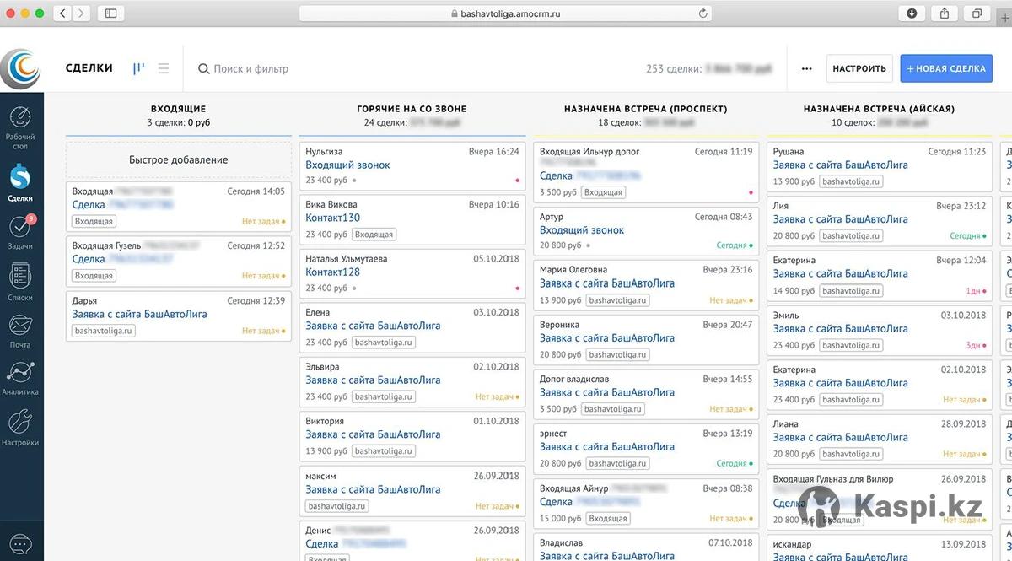Open Аналитика section in sidebar
Image resolution: width=1012 pixels, height=561 pixels.
point(20,378)
